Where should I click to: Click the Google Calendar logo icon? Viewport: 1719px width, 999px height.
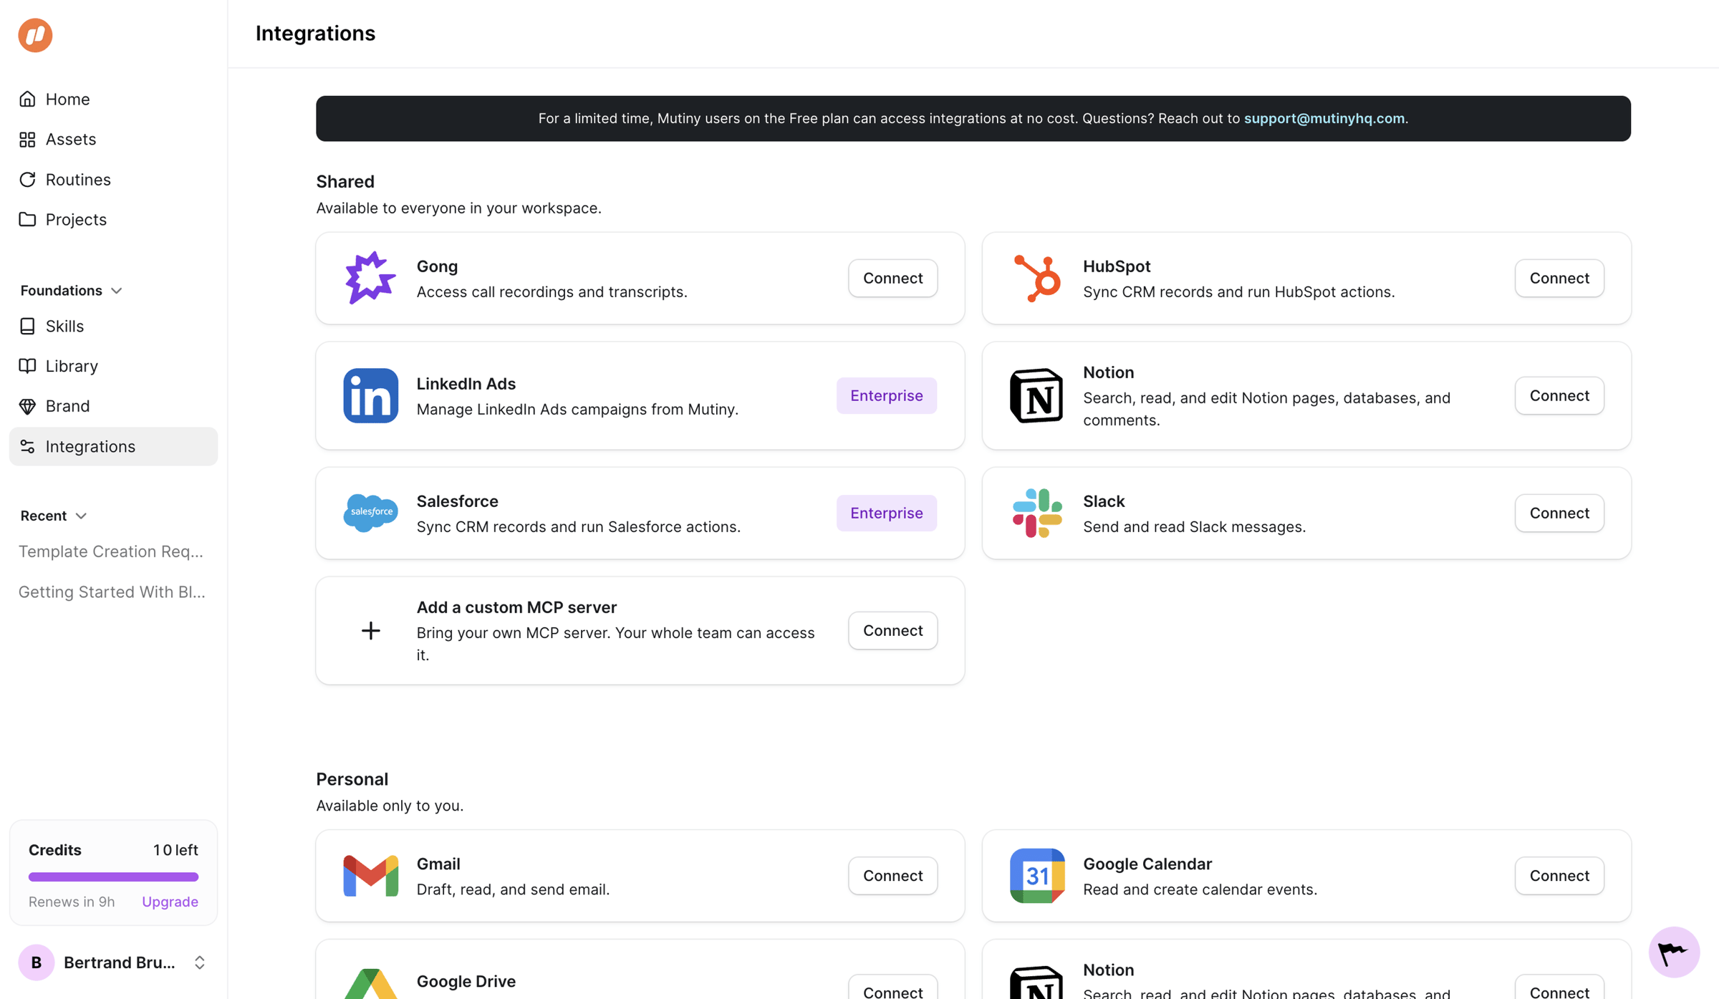click(1036, 875)
